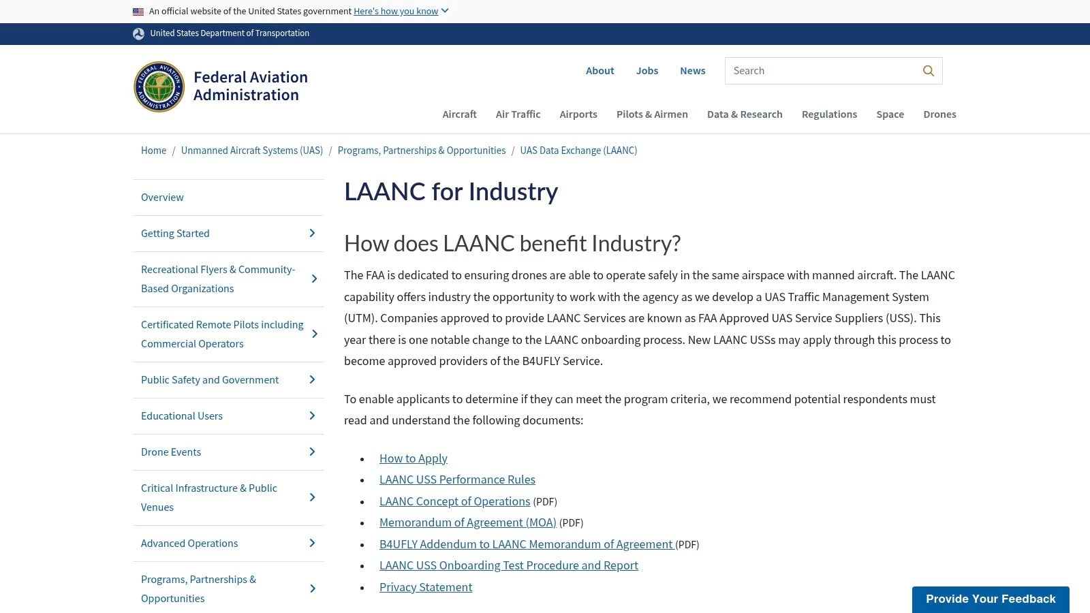Viewport: 1090px width, 613px height.
Task: Open Recreational Flyers & Community-Based Organizations link
Action: tap(218, 279)
